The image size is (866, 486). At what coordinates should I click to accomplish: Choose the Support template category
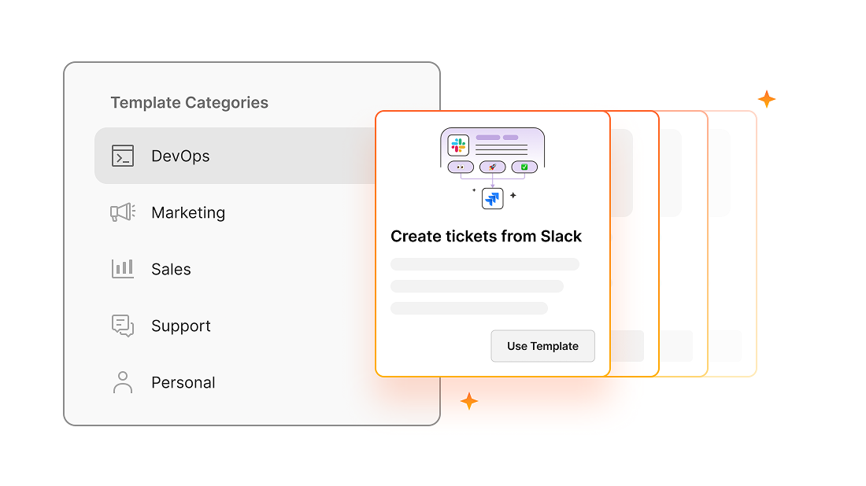click(181, 326)
